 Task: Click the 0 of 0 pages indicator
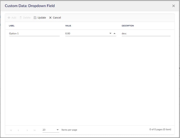pyautogui.click(x=160, y=130)
